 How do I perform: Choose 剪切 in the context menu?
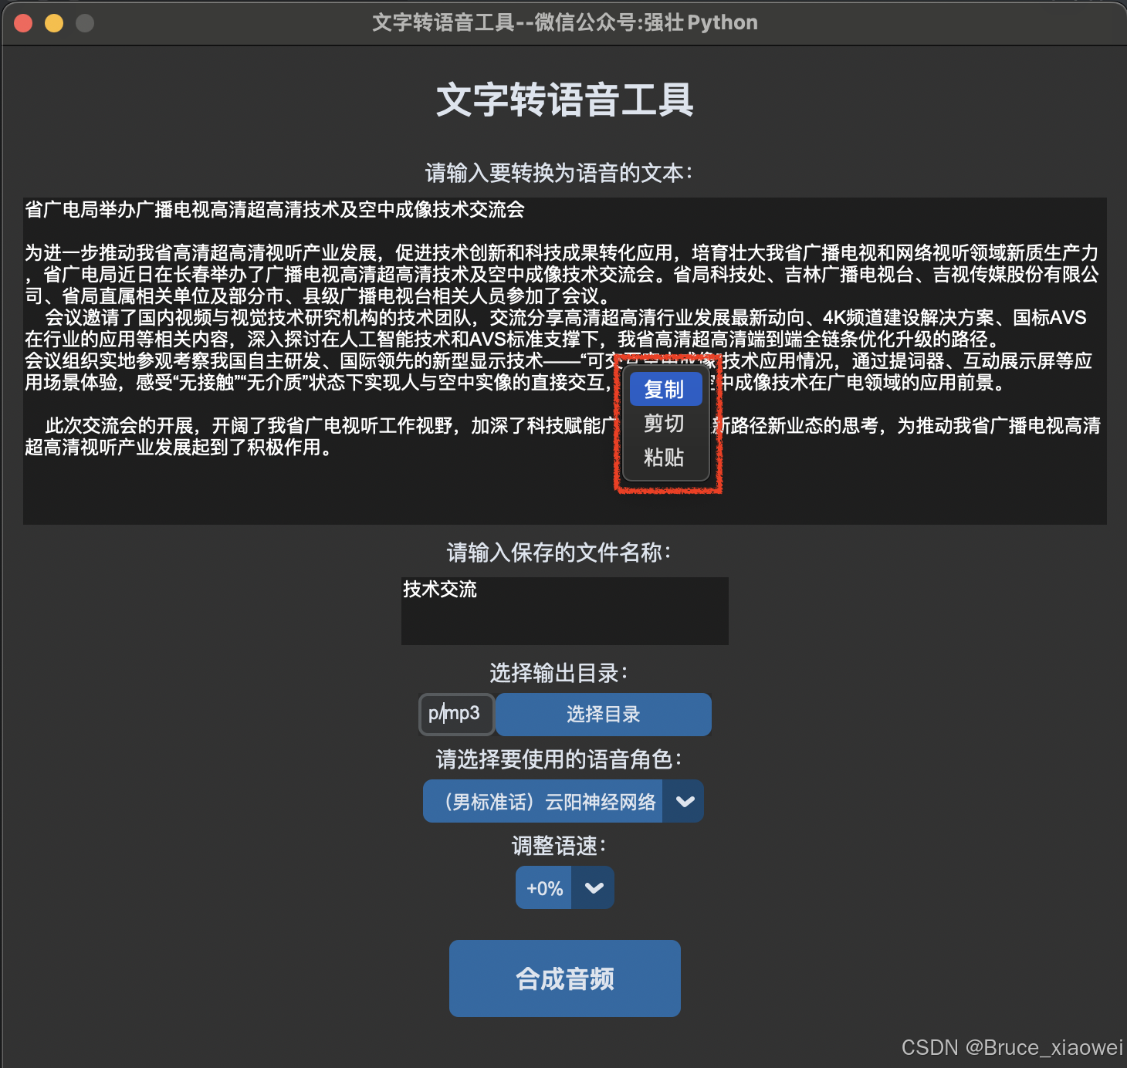[x=665, y=423]
